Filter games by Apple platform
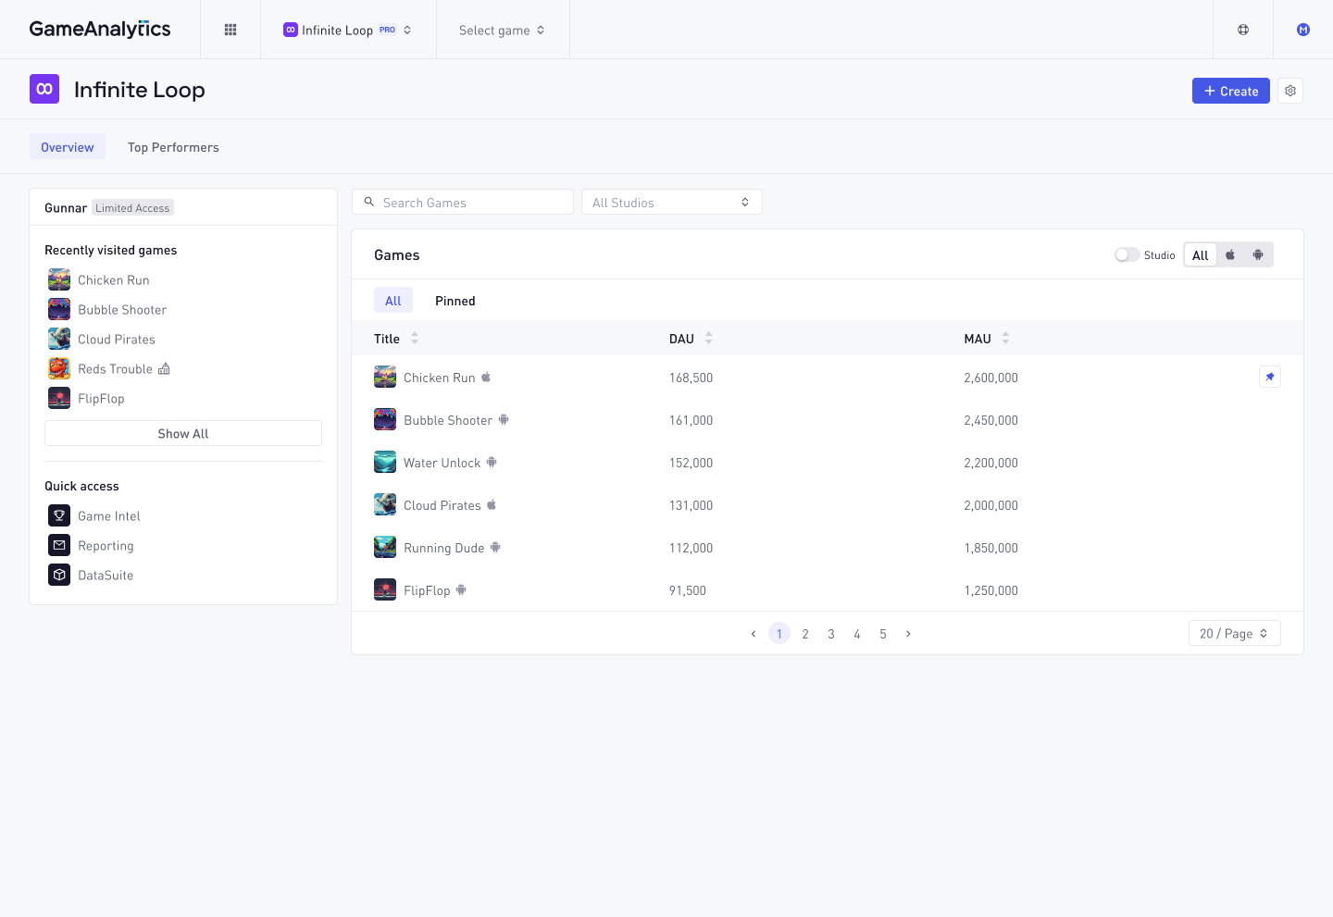Image resolution: width=1333 pixels, height=917 pixels. (x=1230, y=254)
